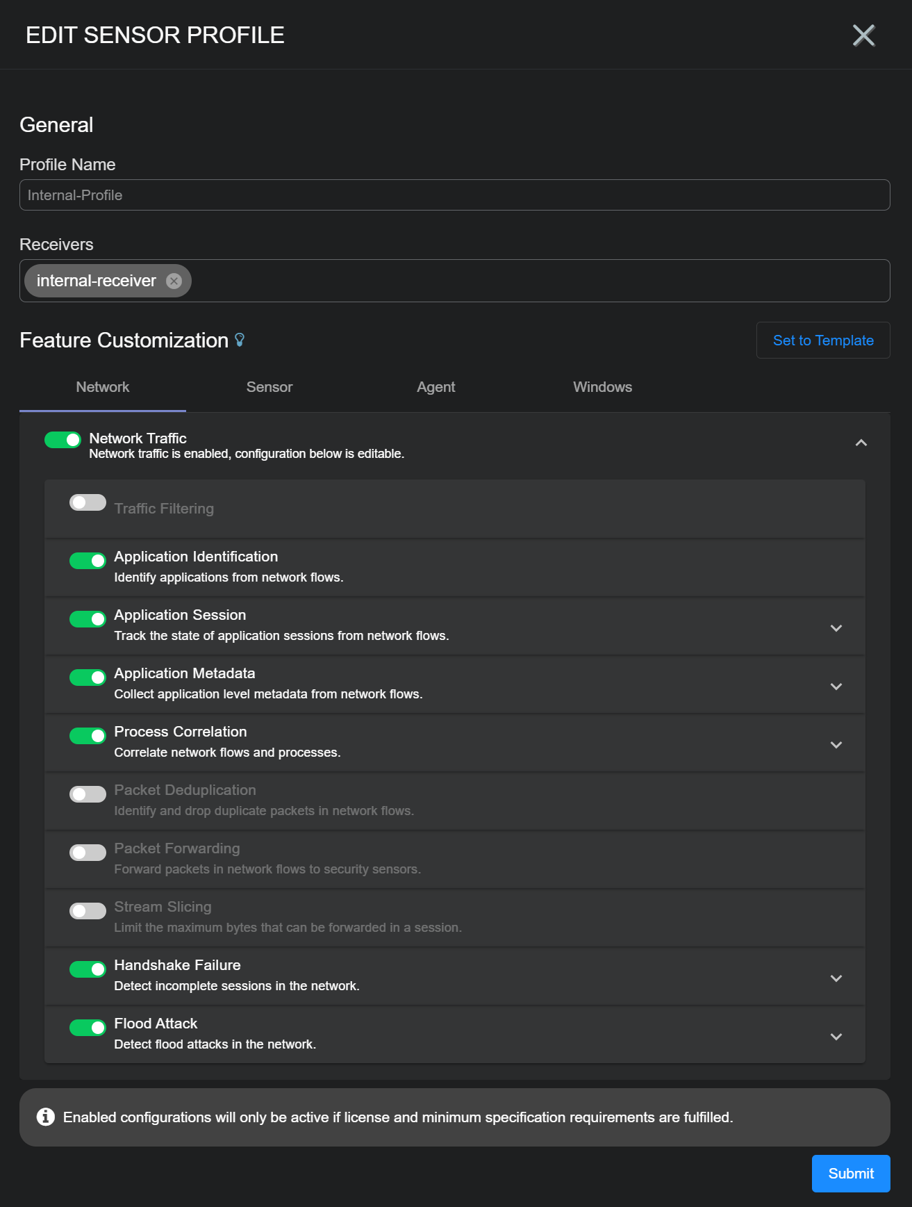The image size is (912, 1207).
Task: Collapse the Network Traffic section
Action: point(861,443)
